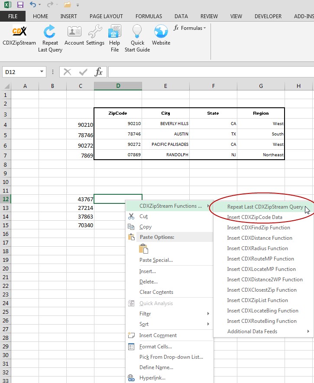This screenshot has height=383, width=314.
Task: Open the Website globe icon
Action: tap(161, 32)
